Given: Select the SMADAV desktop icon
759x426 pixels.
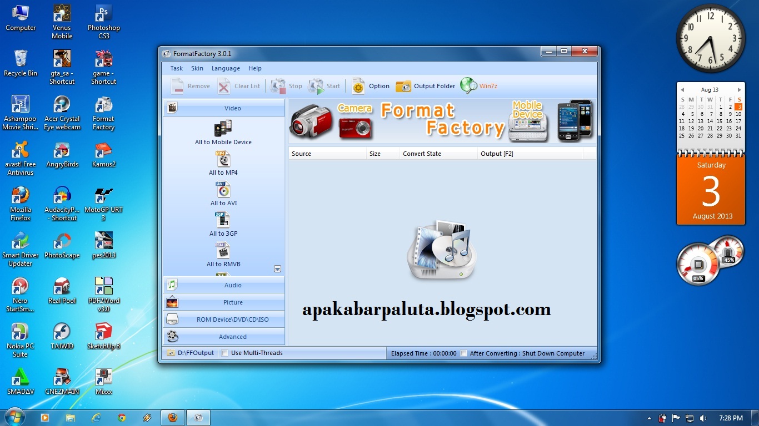Looking at the screenshot, I should pos(21,382).
